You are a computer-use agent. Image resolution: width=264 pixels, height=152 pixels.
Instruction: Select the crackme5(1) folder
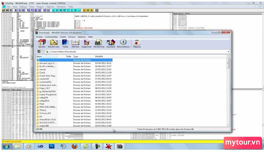[74, 82]
